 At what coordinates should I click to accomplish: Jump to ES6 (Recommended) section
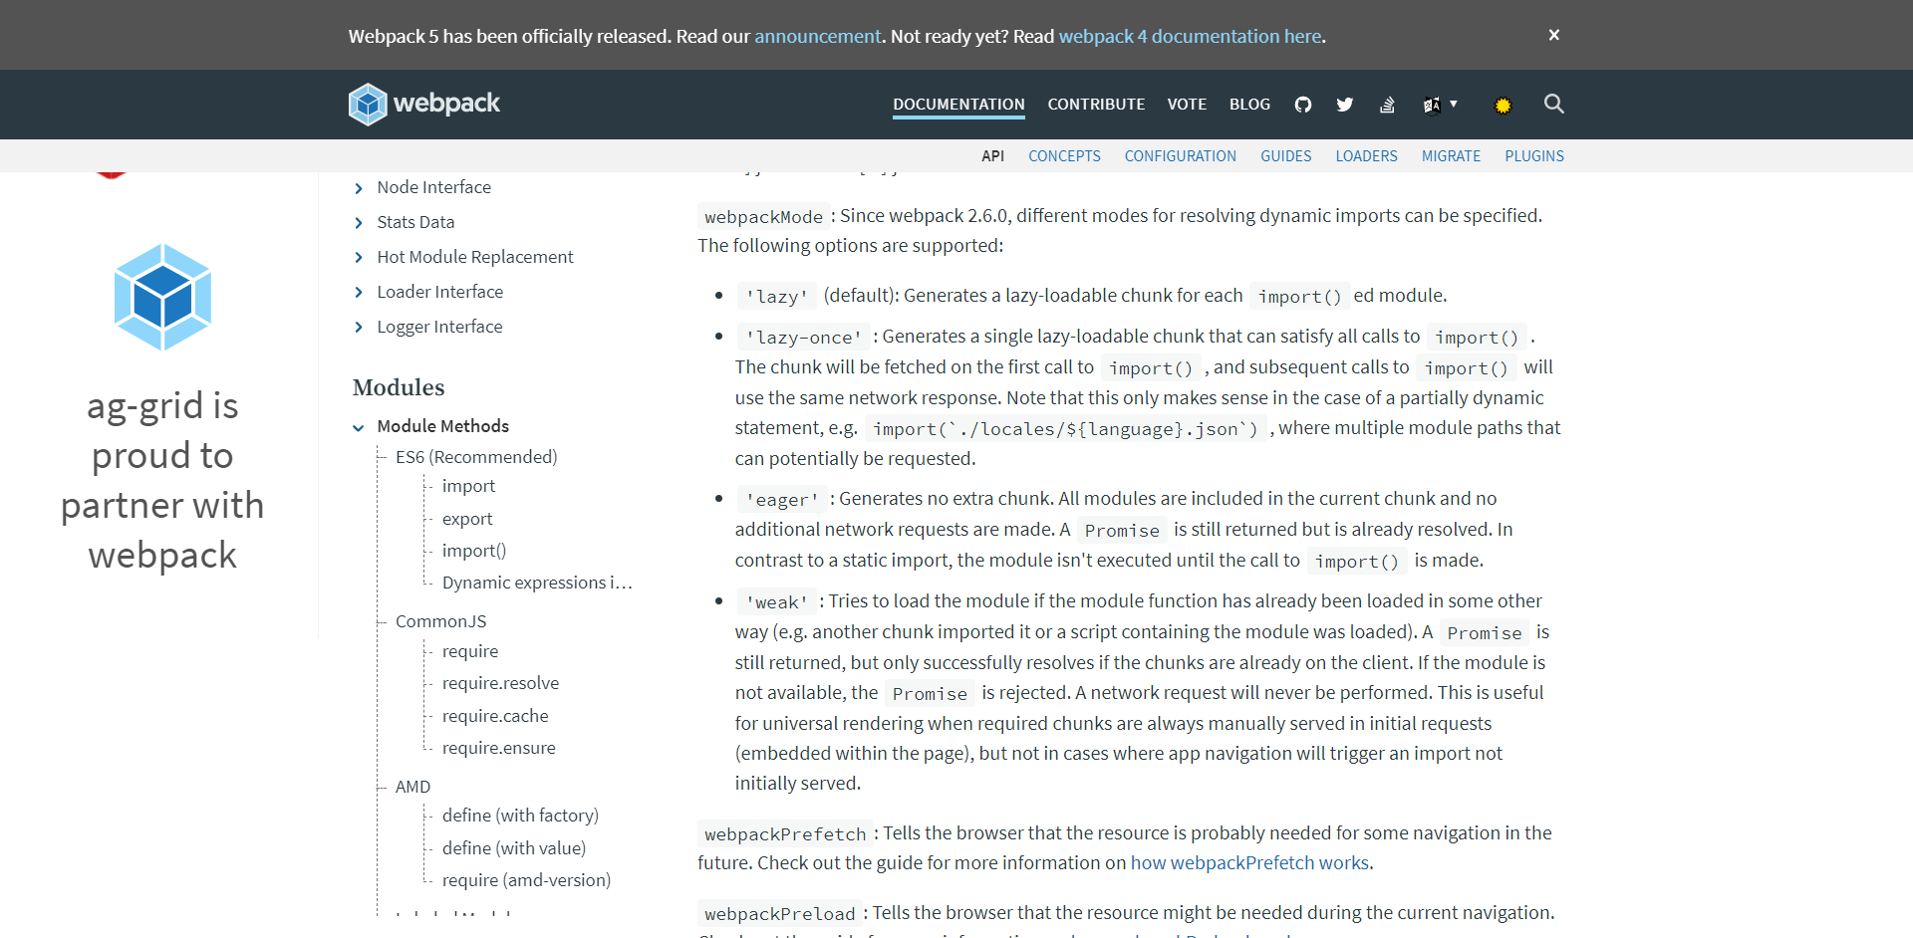click(476, 457)
